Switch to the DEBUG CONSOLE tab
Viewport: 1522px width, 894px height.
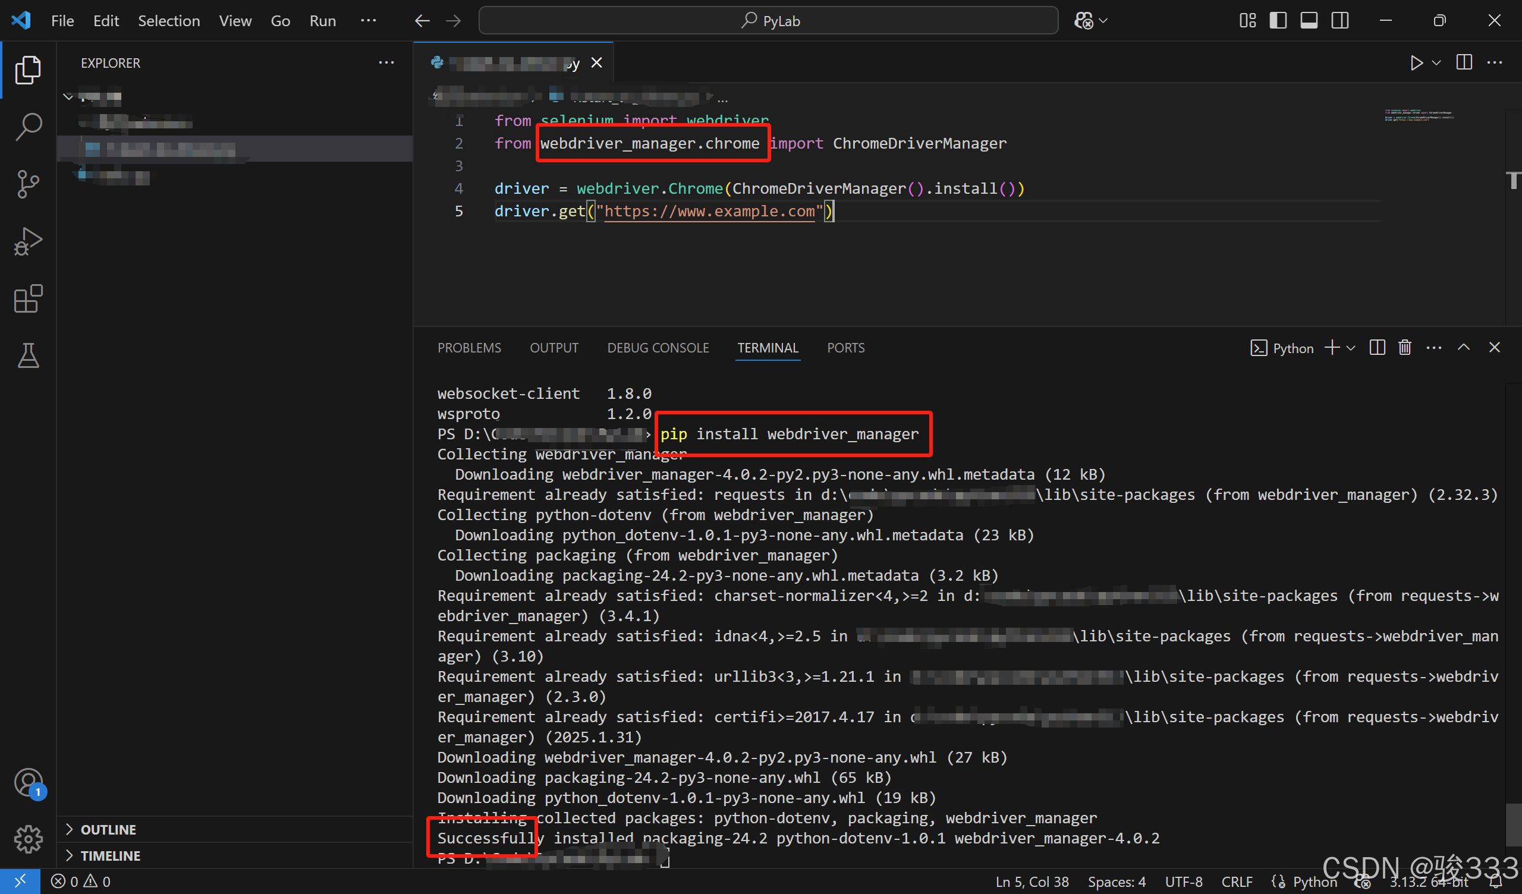tap(658, 347)
